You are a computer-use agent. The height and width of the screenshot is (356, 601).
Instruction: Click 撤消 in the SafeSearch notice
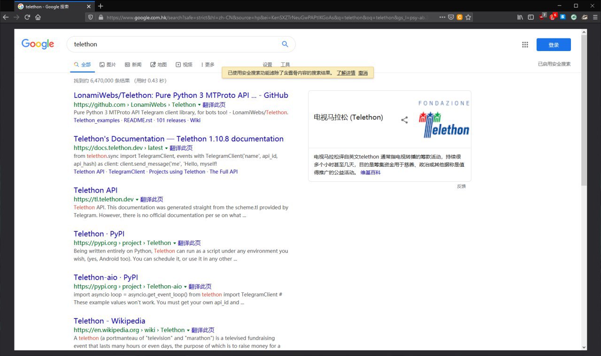[x=363, y=73]
